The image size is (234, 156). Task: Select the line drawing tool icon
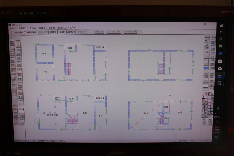pos(18,39)
